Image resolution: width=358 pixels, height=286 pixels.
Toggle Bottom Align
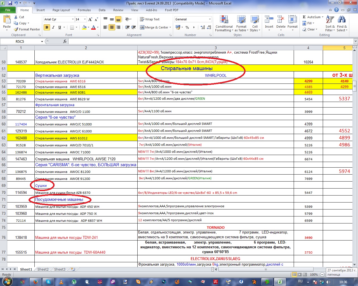(118, 19)
